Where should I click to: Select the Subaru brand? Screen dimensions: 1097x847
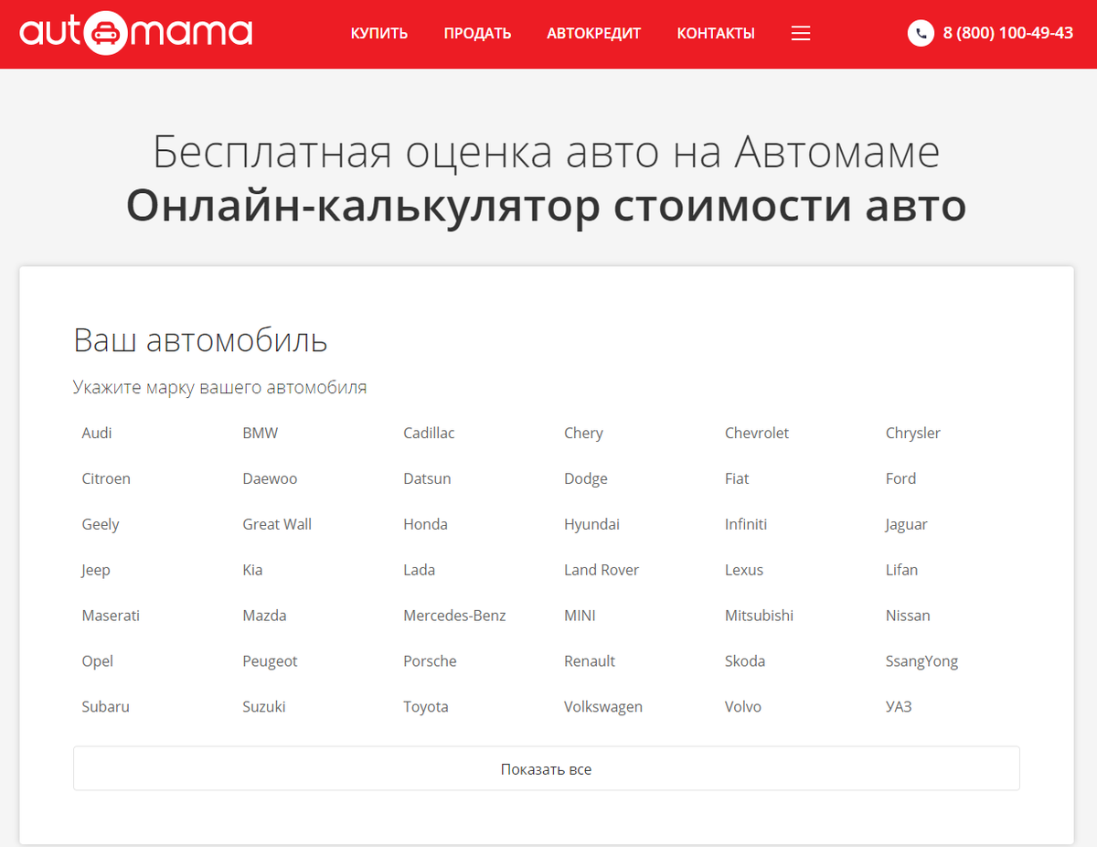pyautogui.click(x=105, y=707)
